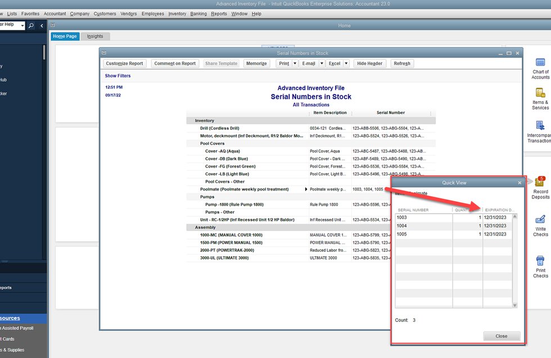Click the Write Checks icon
This screenshot has height=358, width=551.
[540, 219]
